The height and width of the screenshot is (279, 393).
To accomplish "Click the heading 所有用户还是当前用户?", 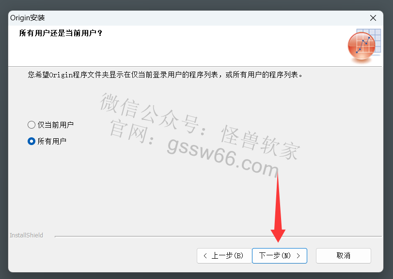I will click(x=61, y=33).
